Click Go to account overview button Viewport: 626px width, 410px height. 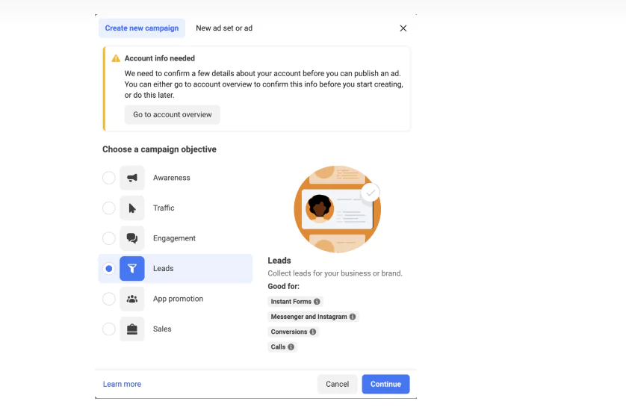click(x=173, y=115)
